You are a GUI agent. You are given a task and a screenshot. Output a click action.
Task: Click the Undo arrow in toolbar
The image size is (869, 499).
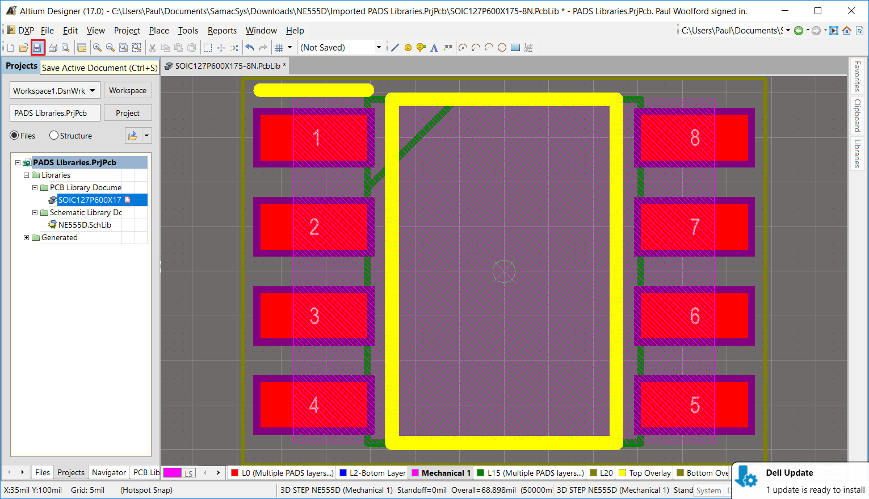(250, 48)
